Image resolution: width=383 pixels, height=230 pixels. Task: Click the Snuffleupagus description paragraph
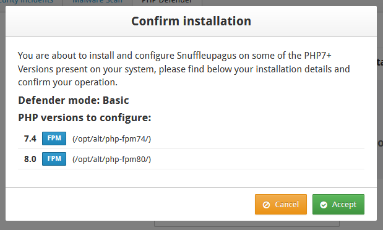tap(184, 69)
